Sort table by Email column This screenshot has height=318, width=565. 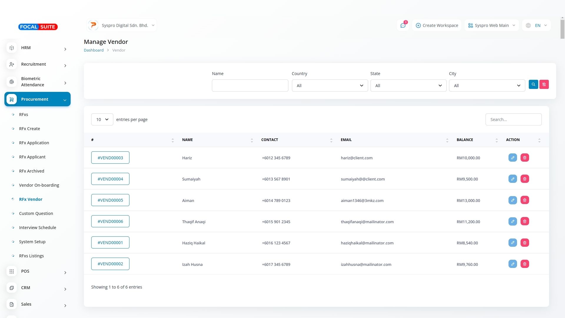pos(447,140)
